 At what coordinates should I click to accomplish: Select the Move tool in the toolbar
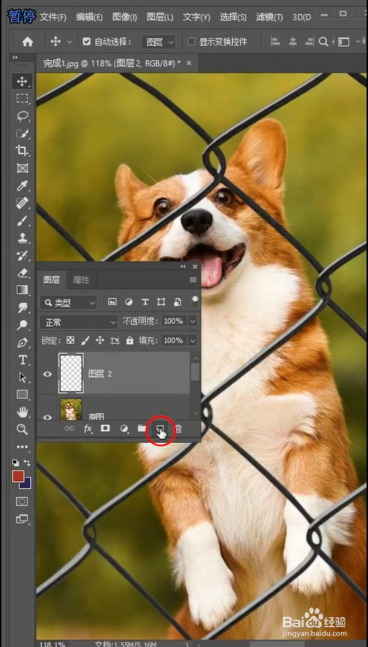[x=22, y=82]
